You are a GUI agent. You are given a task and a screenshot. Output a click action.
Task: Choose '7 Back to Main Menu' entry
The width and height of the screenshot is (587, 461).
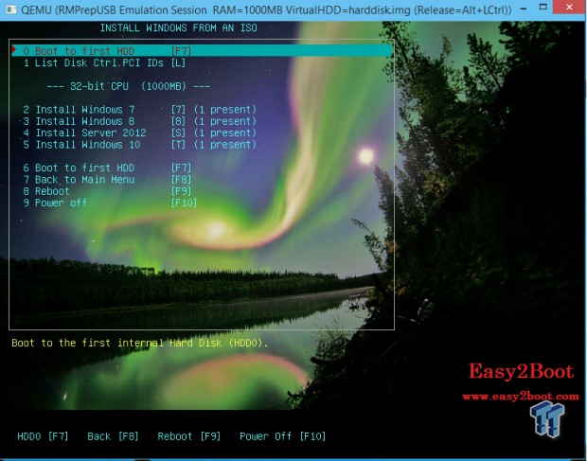pos(107,179)
